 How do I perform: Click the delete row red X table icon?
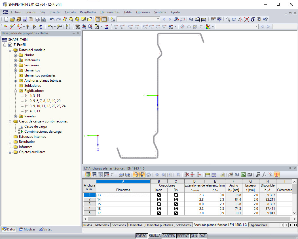click(x=187, y=175)
